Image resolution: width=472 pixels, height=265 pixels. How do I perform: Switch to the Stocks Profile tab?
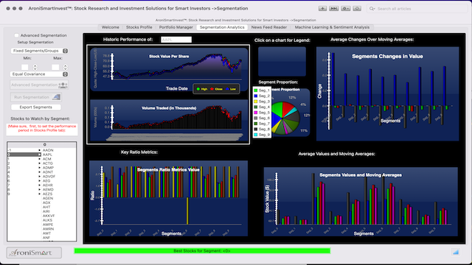click(x=139, y=27)
